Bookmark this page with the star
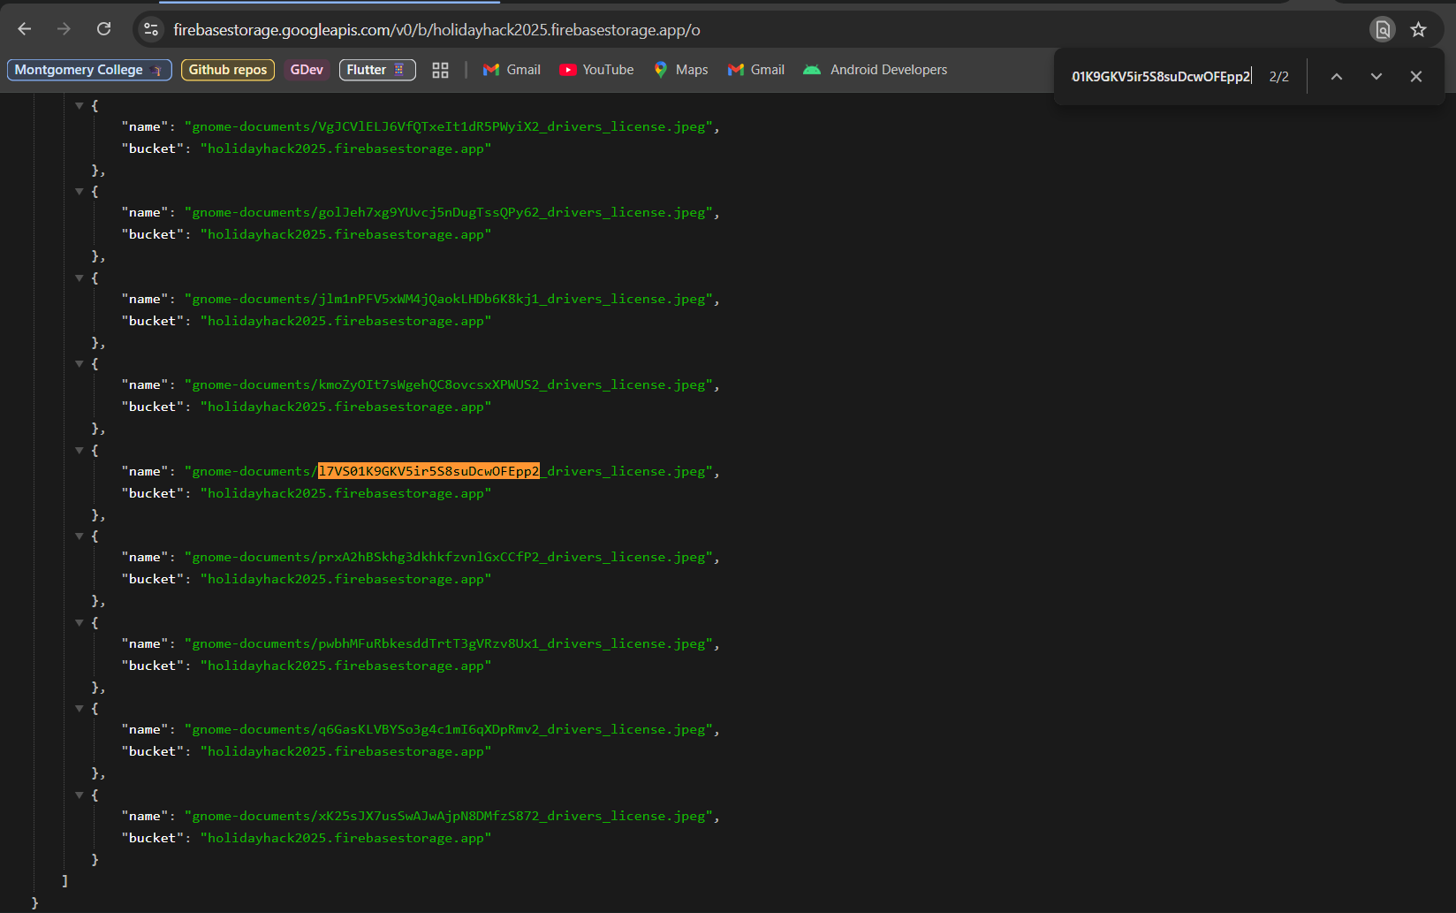This screenshot has width=1456, height=913. pyautogui.click(x=1418, y=29)
